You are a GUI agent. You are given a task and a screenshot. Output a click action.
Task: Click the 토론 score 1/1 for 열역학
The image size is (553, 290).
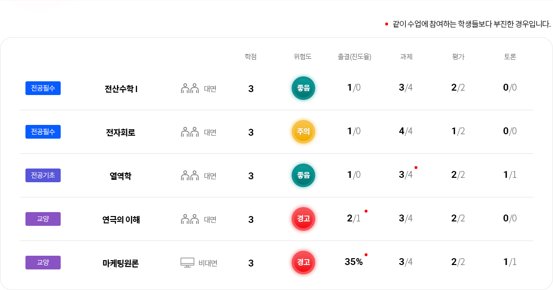[x=509, y=175]
